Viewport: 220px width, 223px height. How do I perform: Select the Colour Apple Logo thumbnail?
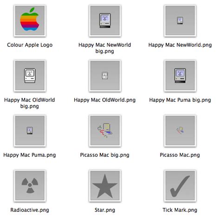pyautogui.click(x=30, y=20)
